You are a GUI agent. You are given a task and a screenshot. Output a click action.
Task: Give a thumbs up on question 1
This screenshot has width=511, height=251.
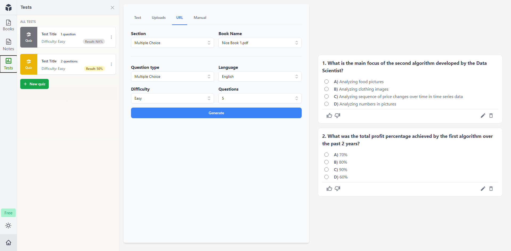329,115
